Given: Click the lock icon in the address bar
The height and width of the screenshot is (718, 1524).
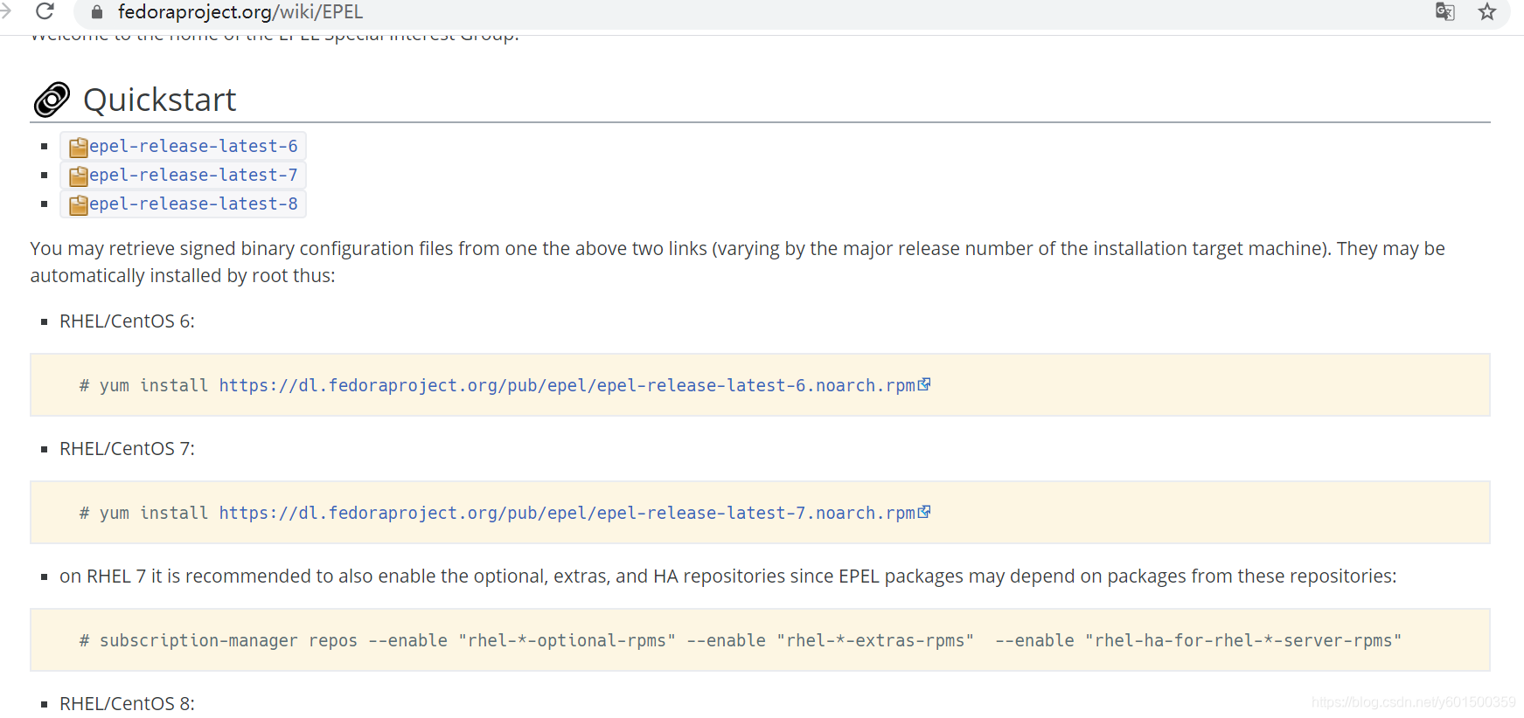Looking at the screenshot, I should [x=97, y=12].
